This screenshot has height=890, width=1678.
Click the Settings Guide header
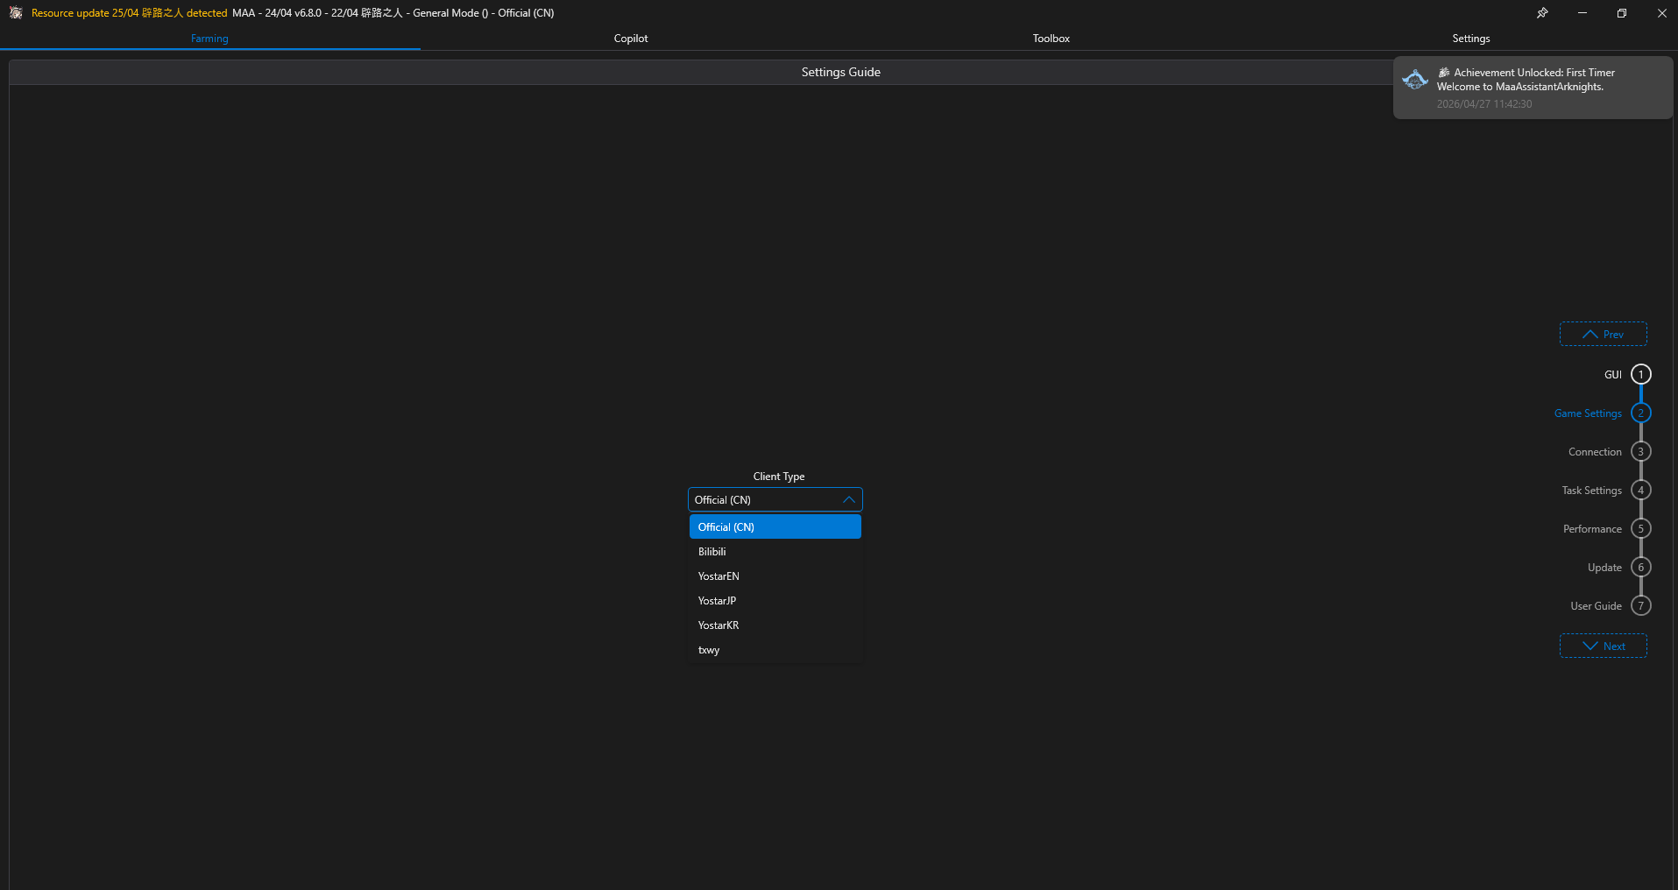tap(840, 72)
